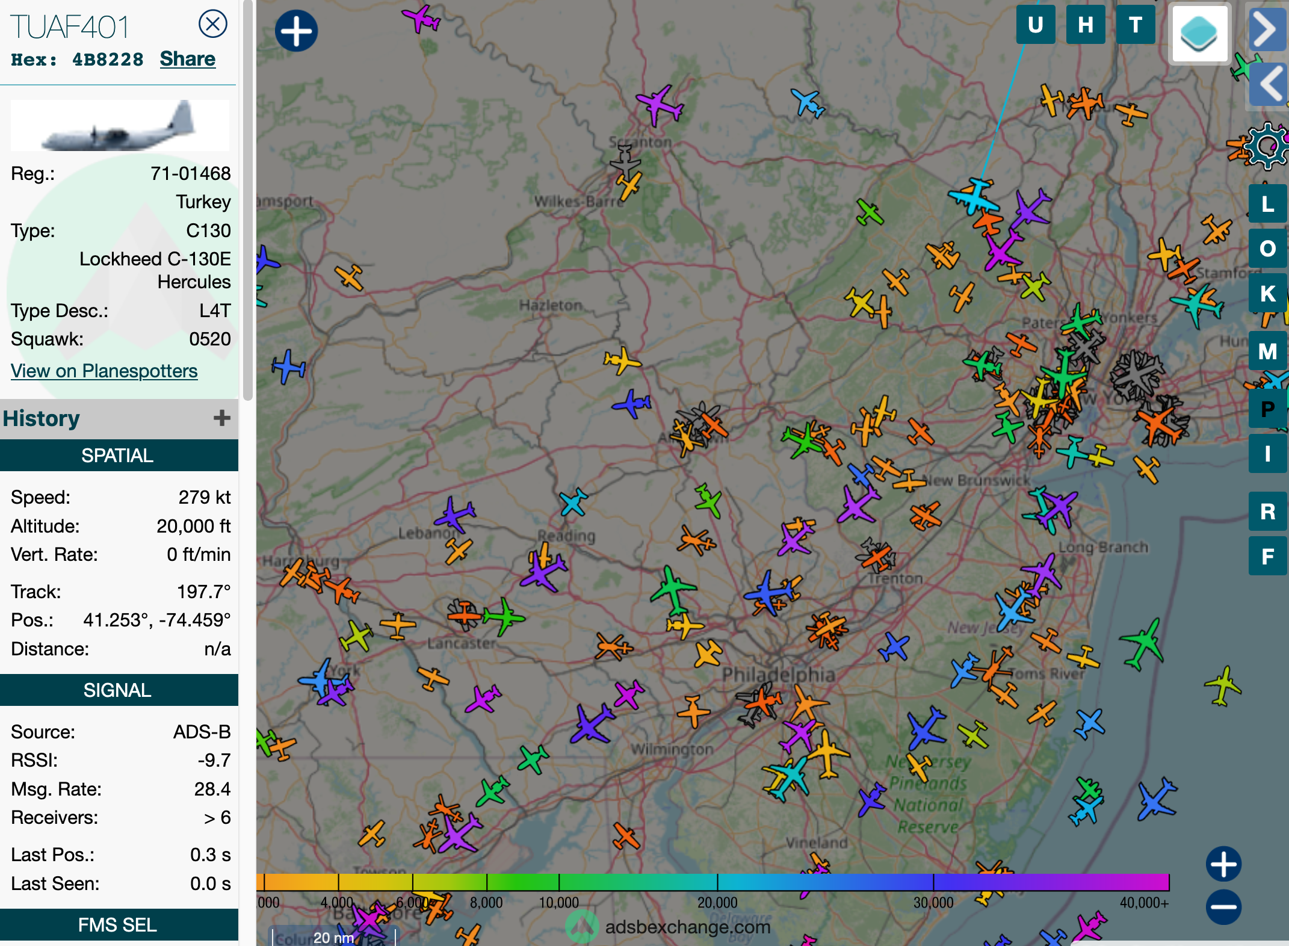Click the right chevron sidebar button
The width and height of the screenshot is (1289, 946).
click(x=1267, y=29)
